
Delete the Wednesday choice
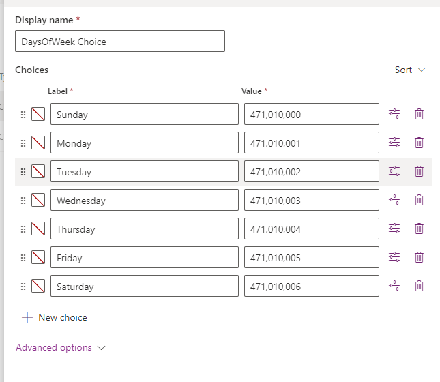(x=419, y=200)
